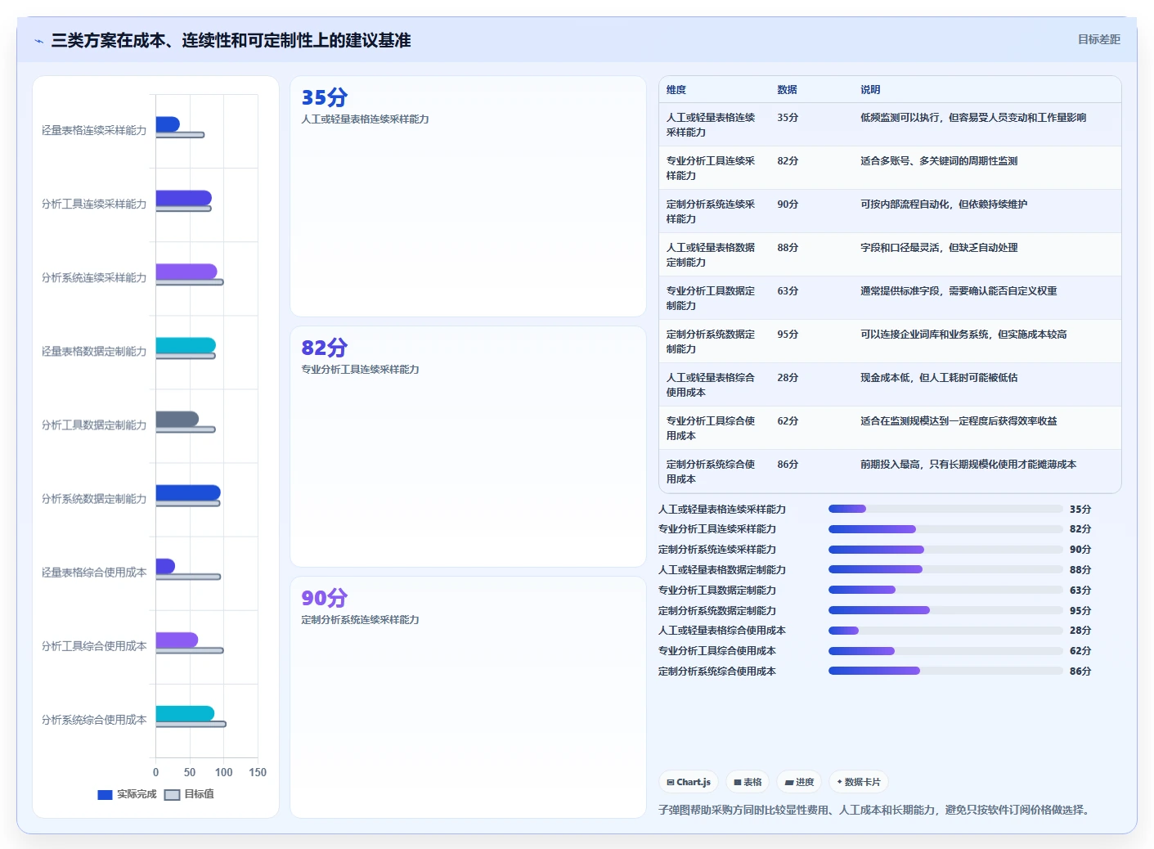Image resolution: width=1154 pixels, height=849 pixels.
Task: Click the target-value bar for 轻量表格综合使用成本
Action: [x=188, y=577]
